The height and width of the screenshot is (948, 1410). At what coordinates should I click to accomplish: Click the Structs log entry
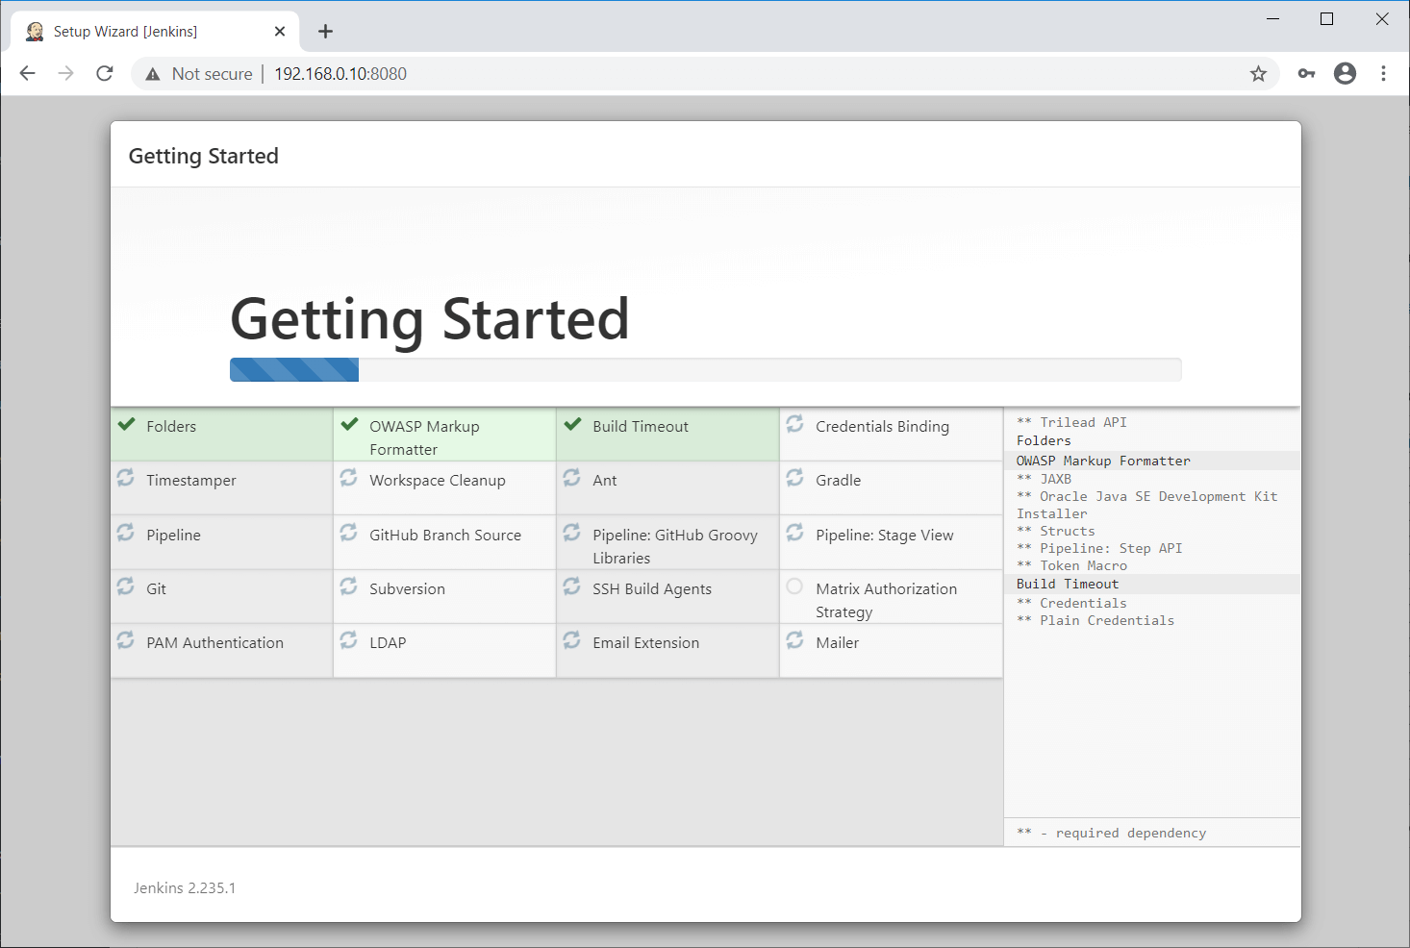[1055, 532]
